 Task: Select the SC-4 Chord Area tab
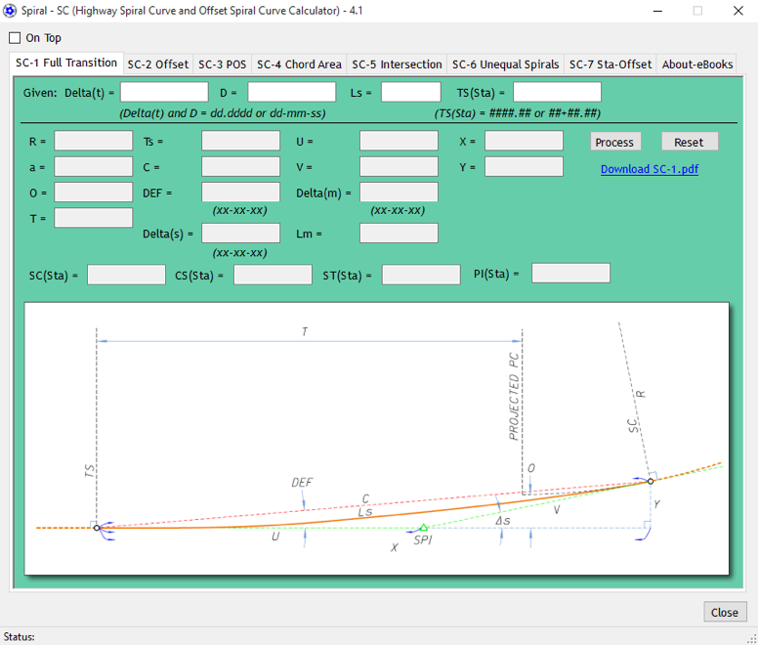299,64
